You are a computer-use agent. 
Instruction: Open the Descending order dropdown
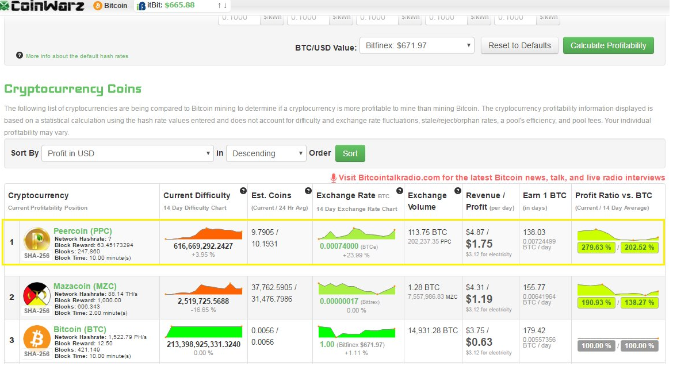266,153
